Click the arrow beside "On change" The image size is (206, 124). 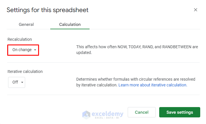[x=35, y=50]
